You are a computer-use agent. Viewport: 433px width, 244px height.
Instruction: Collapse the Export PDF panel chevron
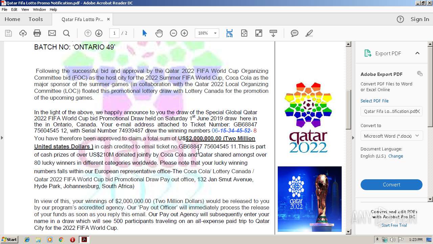pyautogui.click(x=417, y=53)
